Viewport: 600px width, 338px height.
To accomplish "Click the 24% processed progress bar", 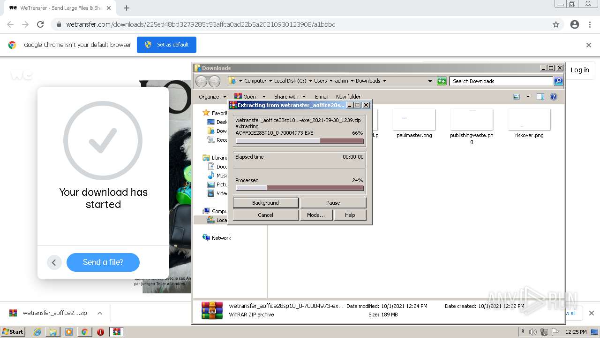I will click(x=300, y=188).
